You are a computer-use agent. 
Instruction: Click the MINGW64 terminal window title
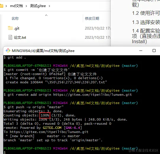tap(43, 51)
